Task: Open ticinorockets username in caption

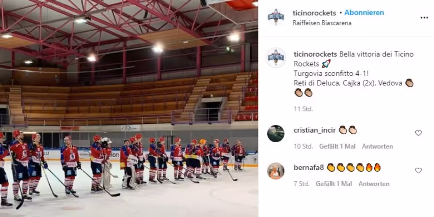Action: (x=315, y=54)
